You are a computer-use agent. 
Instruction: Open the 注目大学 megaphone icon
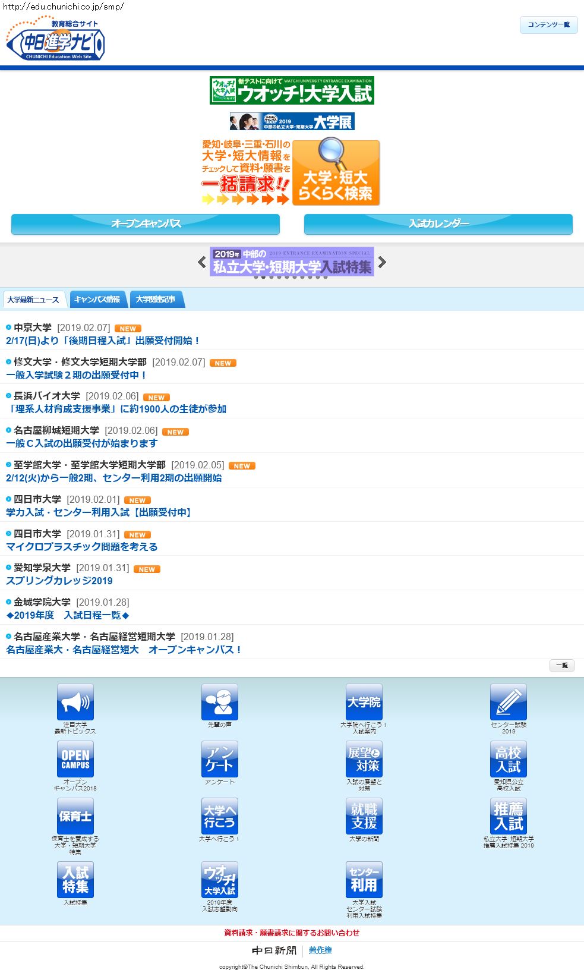pyautogui.click(x=75, y=702)
